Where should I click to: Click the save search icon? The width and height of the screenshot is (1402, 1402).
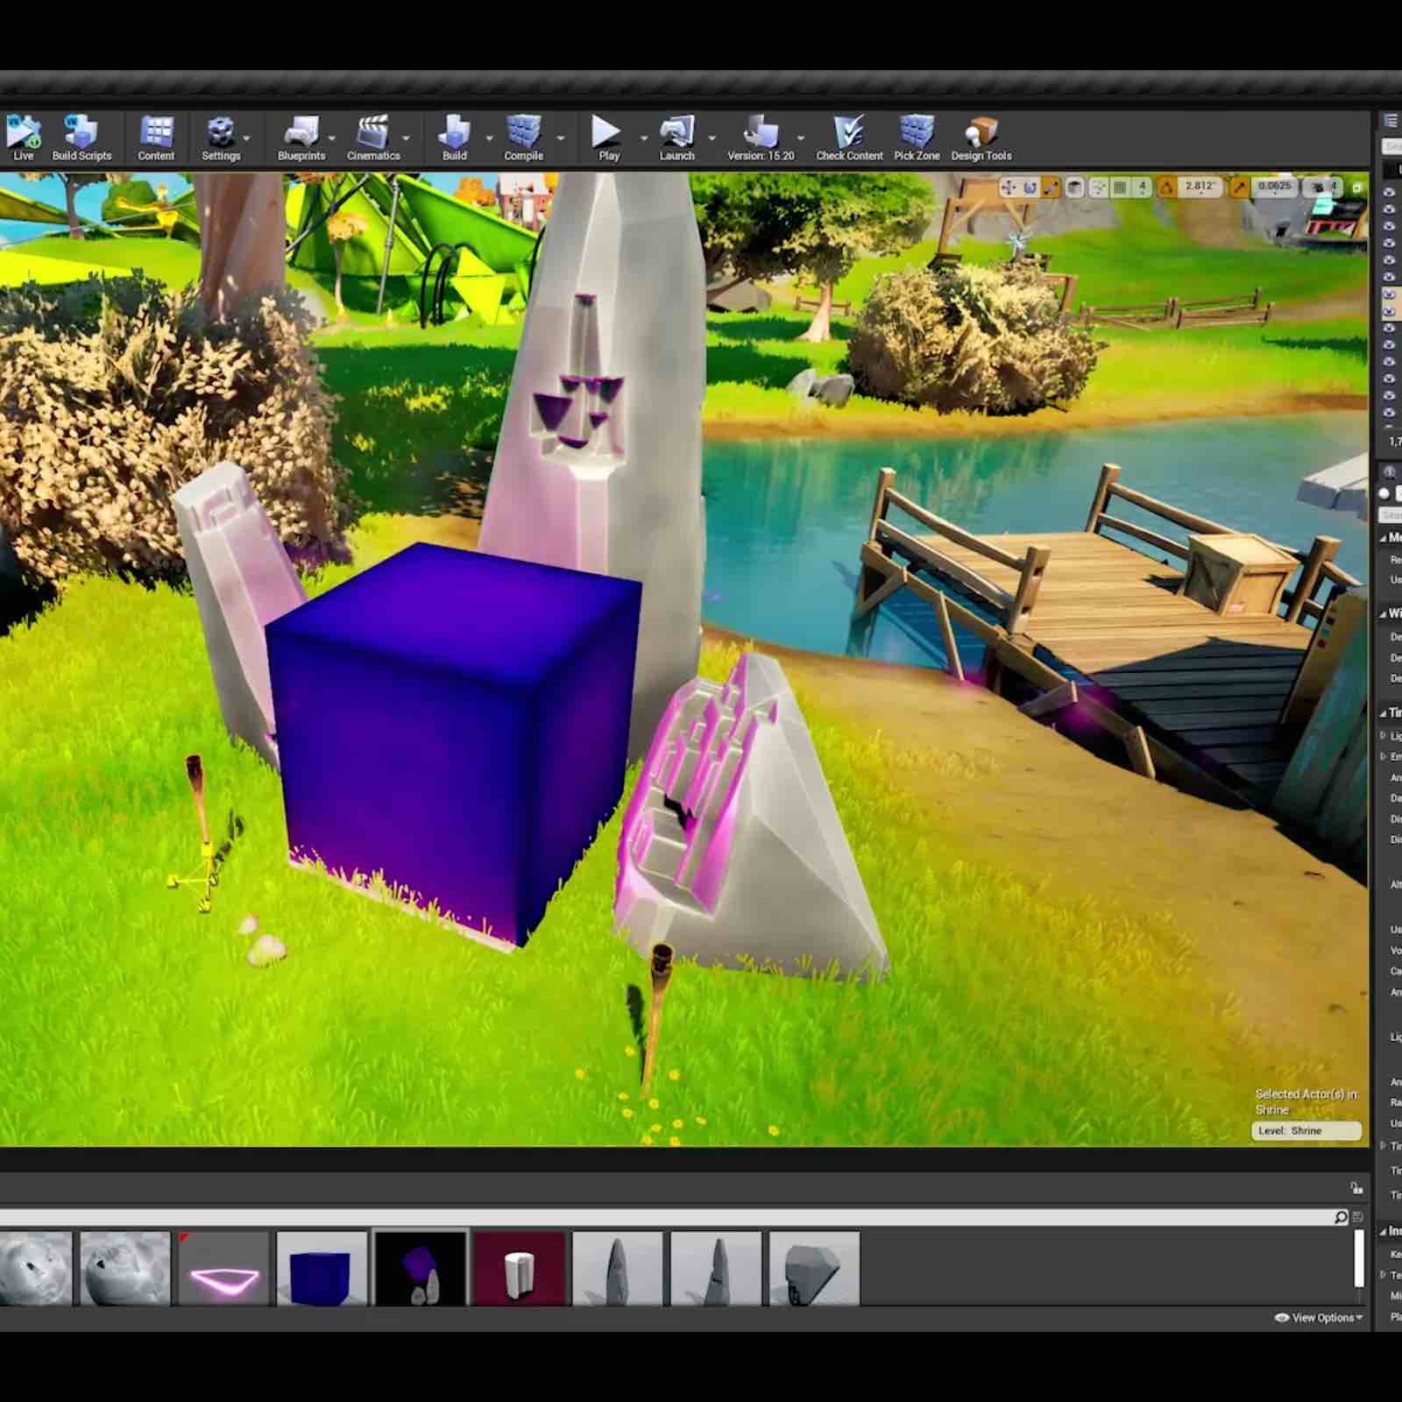click(x=1357, y=1216)
